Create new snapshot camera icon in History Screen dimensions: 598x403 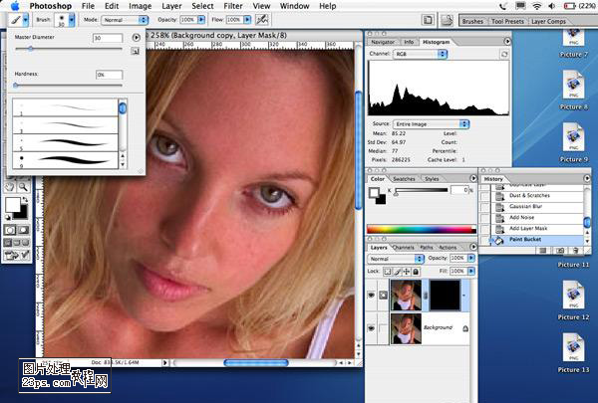tap(560, 250)
